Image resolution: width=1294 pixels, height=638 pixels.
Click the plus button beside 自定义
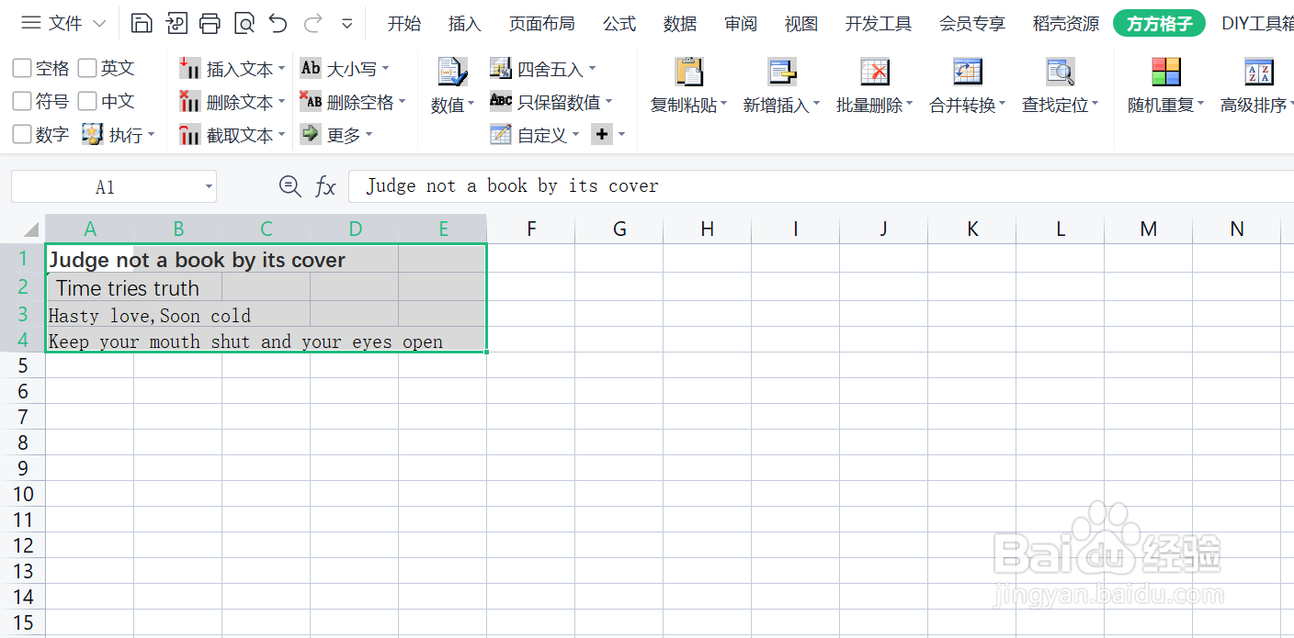click(x=602, y=135)
